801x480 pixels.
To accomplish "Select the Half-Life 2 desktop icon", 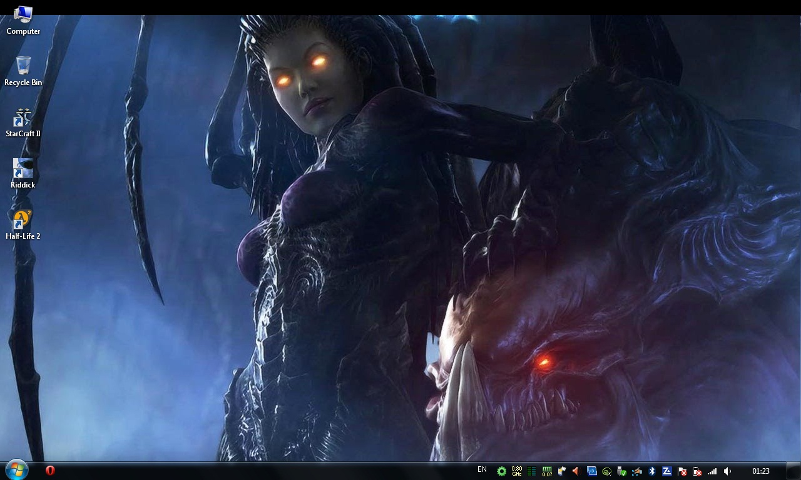I will [23, 224].
